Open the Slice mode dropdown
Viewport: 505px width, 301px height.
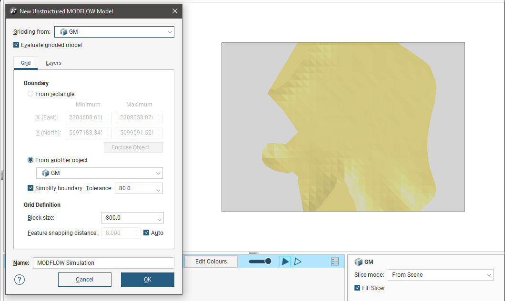point(440,275)
